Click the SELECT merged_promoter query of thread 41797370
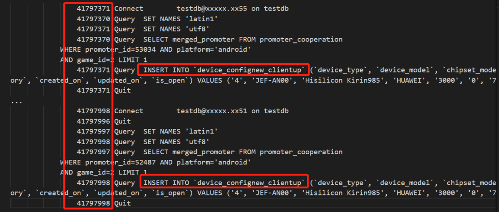This screenshot has height=212, width=499. pyautogui.click(x=243, y=39)
